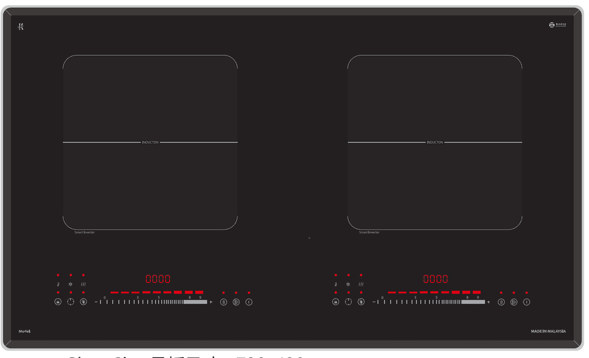
Task: Click the Inverter Dualcore logo badge
Action: (558, 25)
